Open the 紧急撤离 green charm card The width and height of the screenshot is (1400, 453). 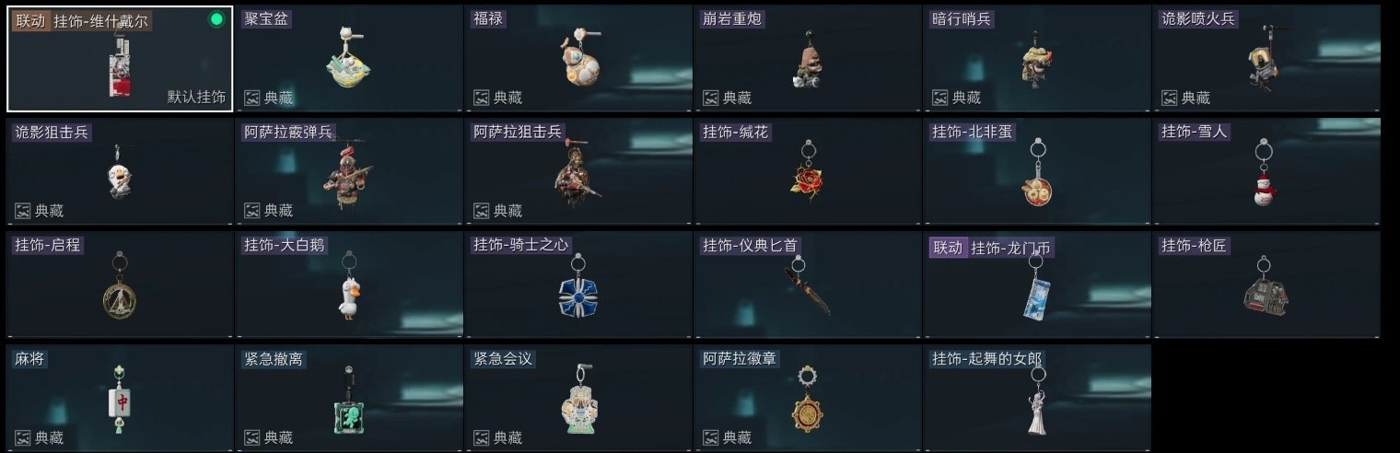point(348,399)
